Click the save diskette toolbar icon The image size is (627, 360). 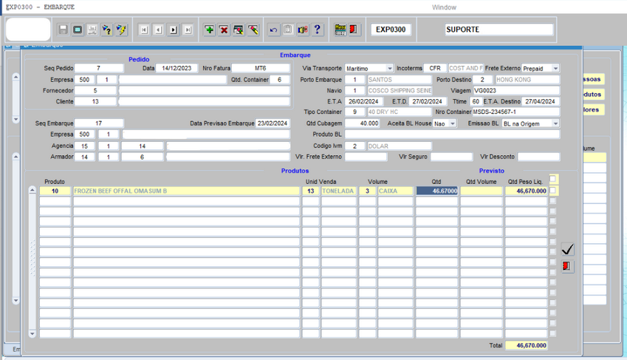pyautogui.click(x=63, y=30)
